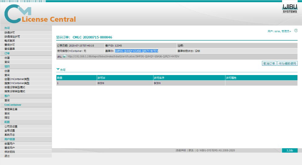Screen dimensions: 302x165
Task: Click the 项目 sidebar section header
Action: pyautogui.click(x=7, y=66)
